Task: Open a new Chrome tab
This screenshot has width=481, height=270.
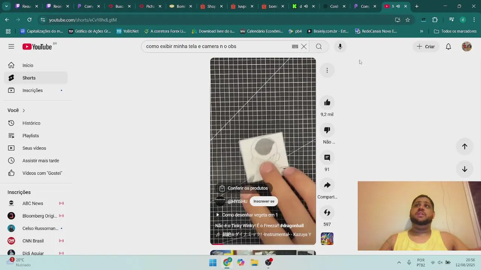Action: [x=417, y=6]
